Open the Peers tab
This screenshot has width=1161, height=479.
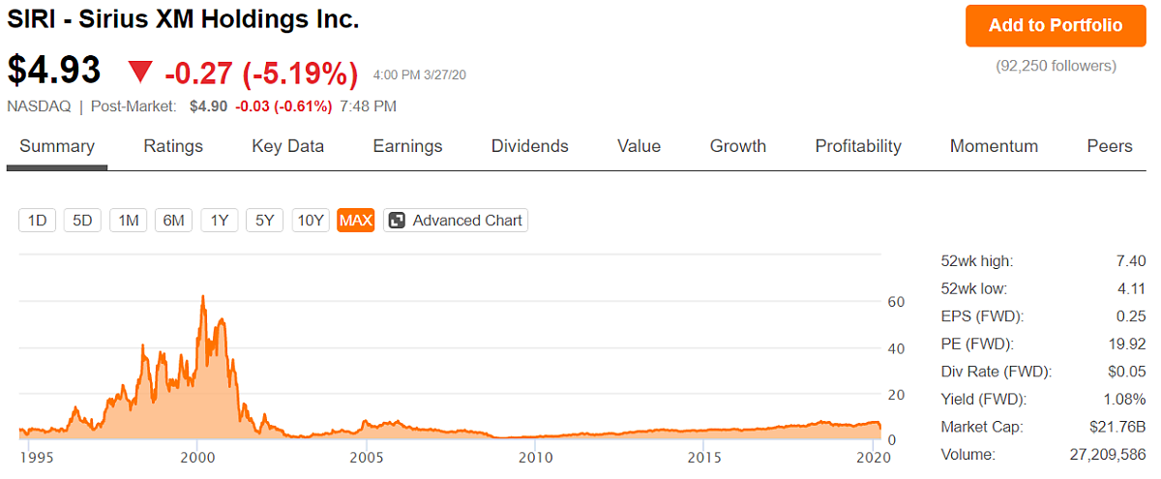pyautogui.click(x=1110, y=146)
